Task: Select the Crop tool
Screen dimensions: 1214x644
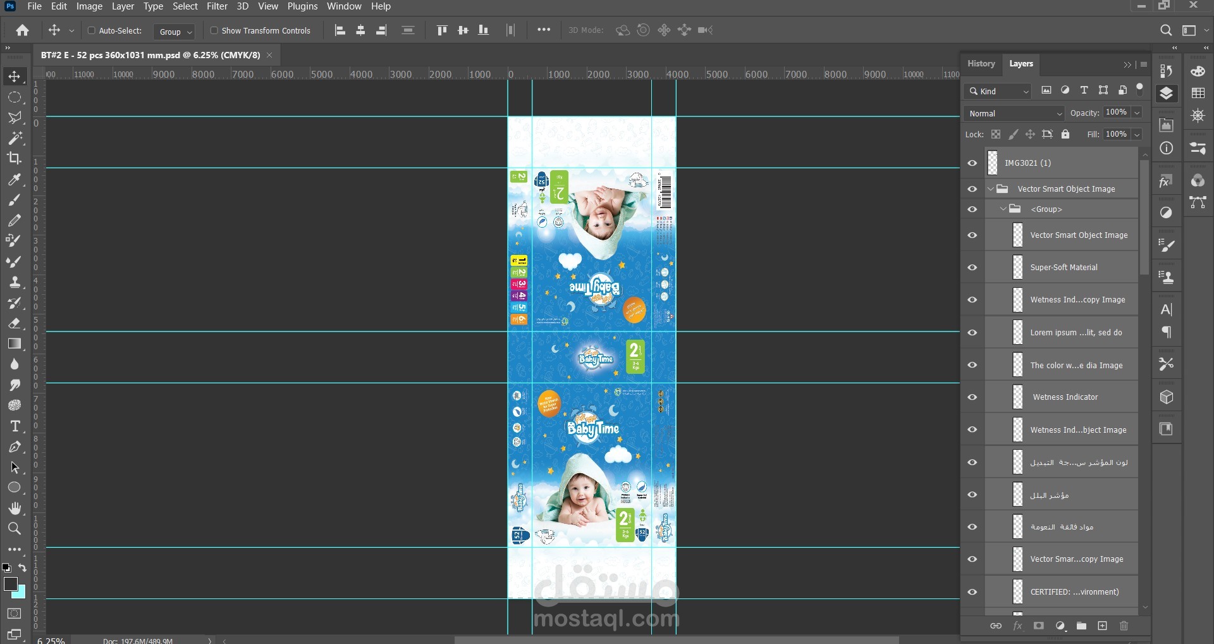Action: (x=14, y=158)
